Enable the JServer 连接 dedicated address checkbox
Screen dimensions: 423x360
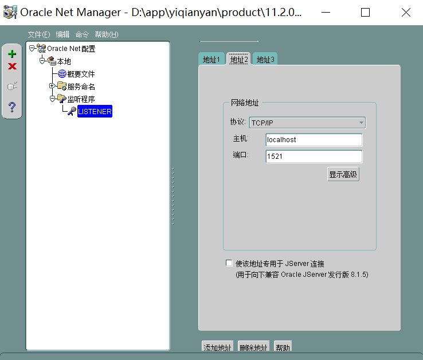tap(229, 263)
